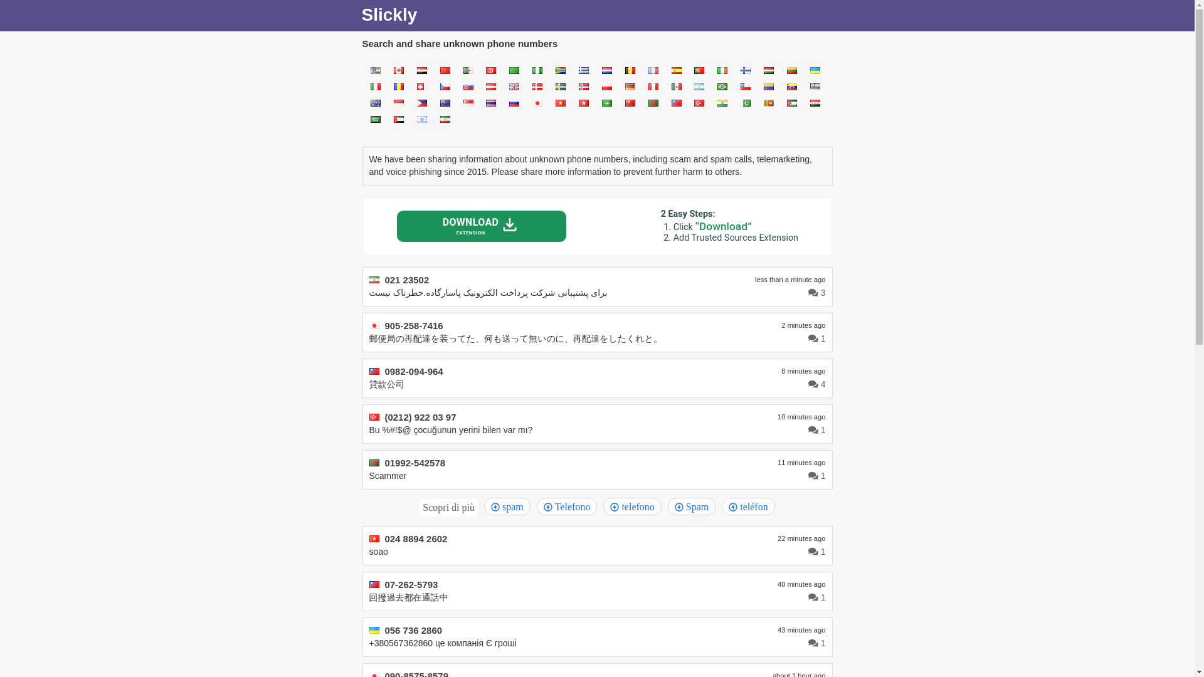Choose the Portugal flag icon
The width and height of the screenshot is (1204, 677).
pos(699,70)
